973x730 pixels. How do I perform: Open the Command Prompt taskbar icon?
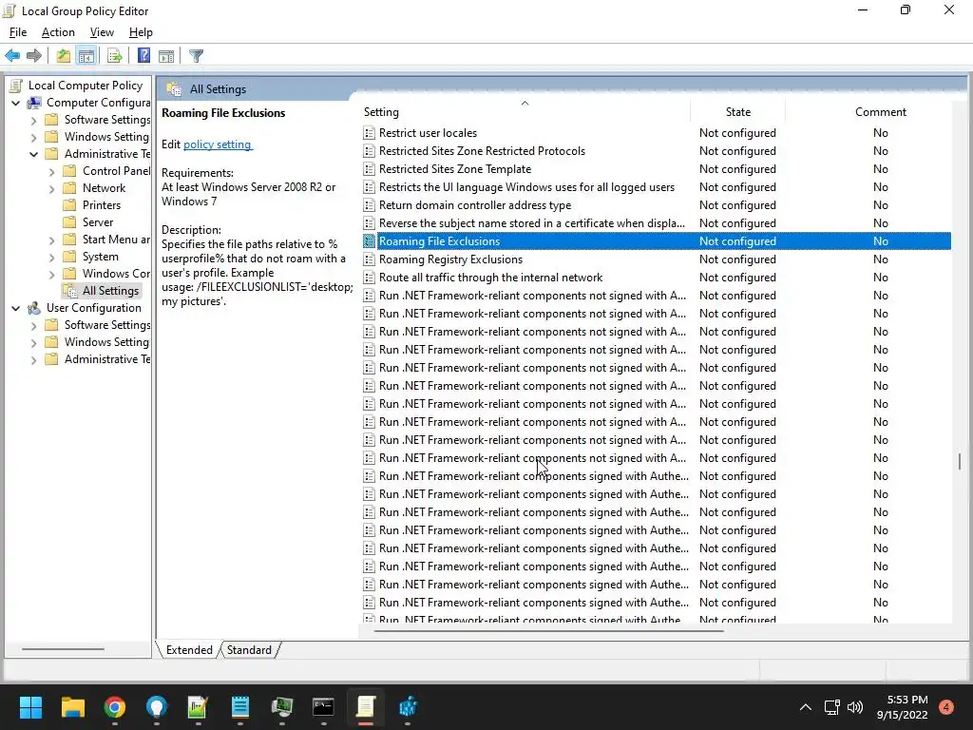click(323, 707)
